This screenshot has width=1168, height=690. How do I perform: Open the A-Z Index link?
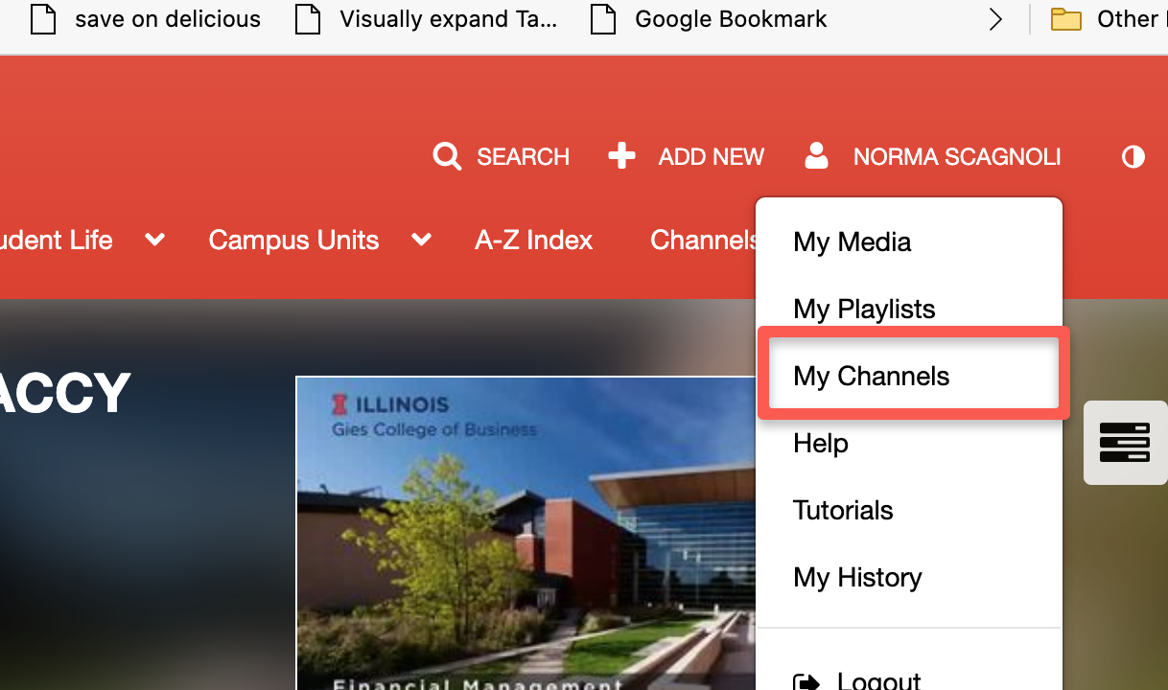coord(533,240)
